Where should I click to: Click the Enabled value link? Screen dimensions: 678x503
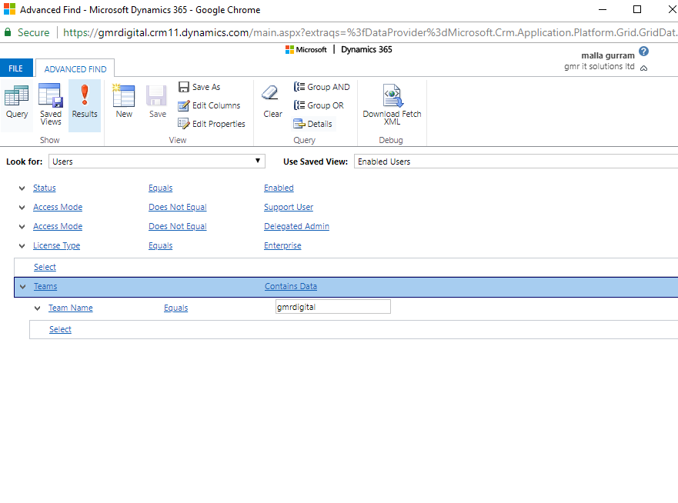point(279,188)
